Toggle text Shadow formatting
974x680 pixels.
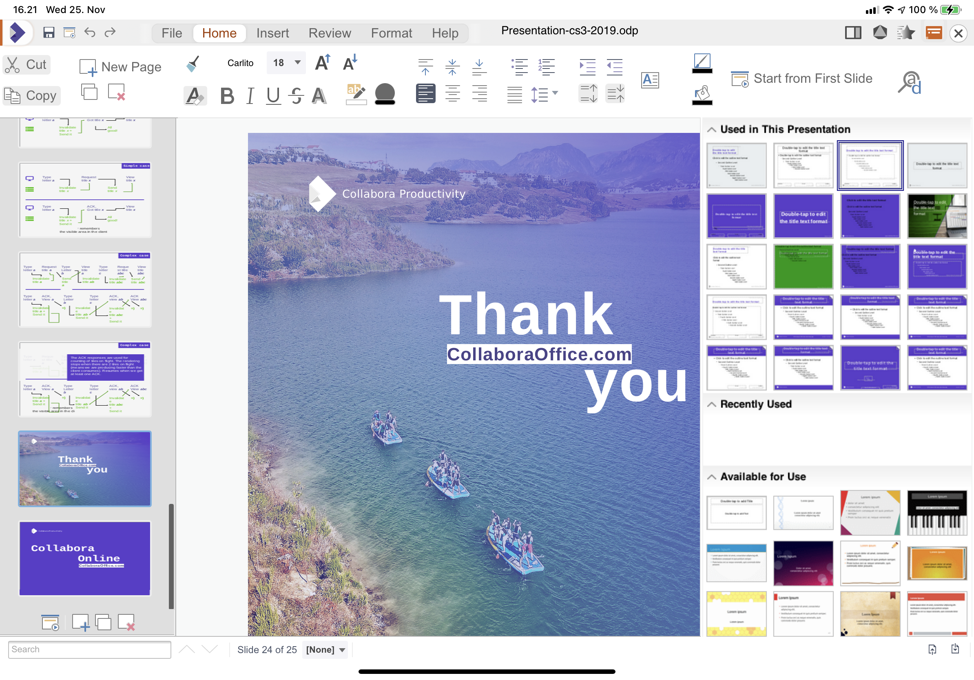(x=319, y=96)
